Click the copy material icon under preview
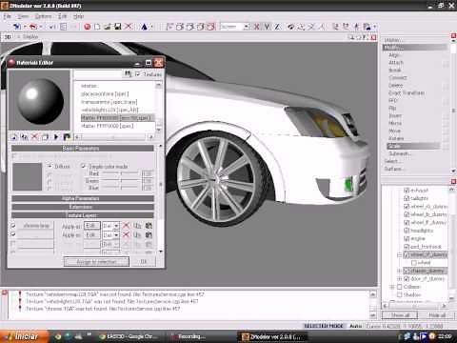457x343 pixels. click(x=24, y=137)
